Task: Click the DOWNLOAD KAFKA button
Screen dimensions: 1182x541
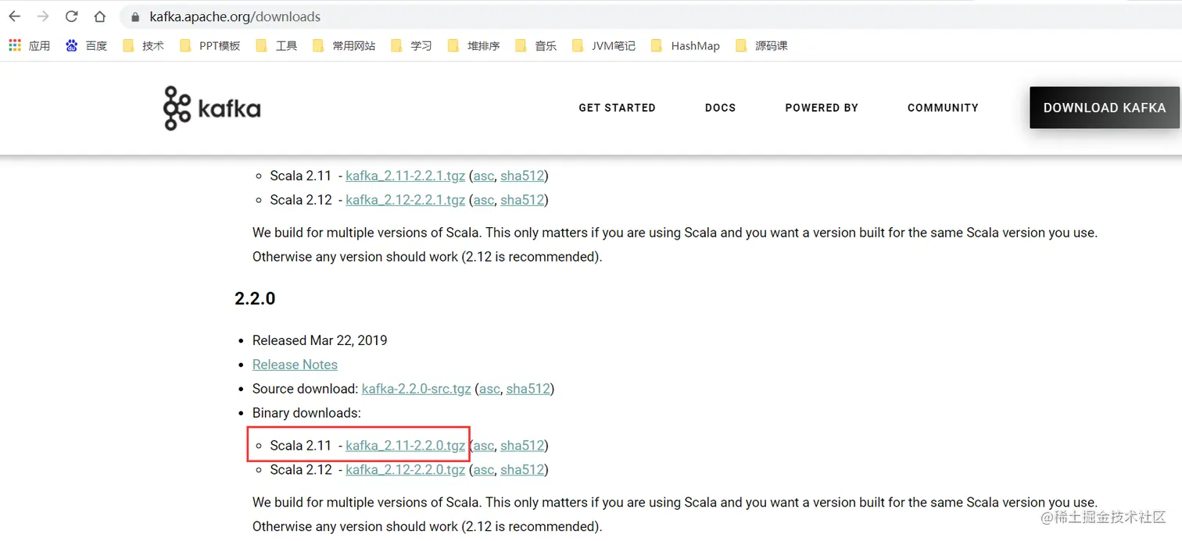Action: 1105,108
